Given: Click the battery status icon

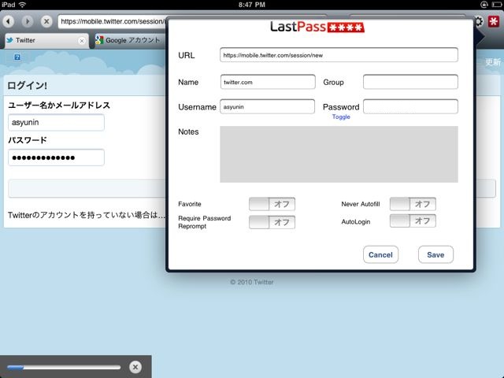Looking at the screenshot, I should (x=496, y=5).
